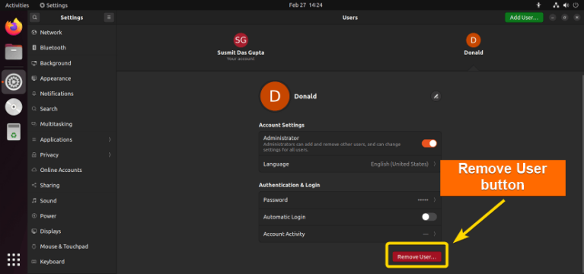The height and width of the screenshot is (274, 584).
Task: Click Donald's large avatar picture
Action: (275, 97)
